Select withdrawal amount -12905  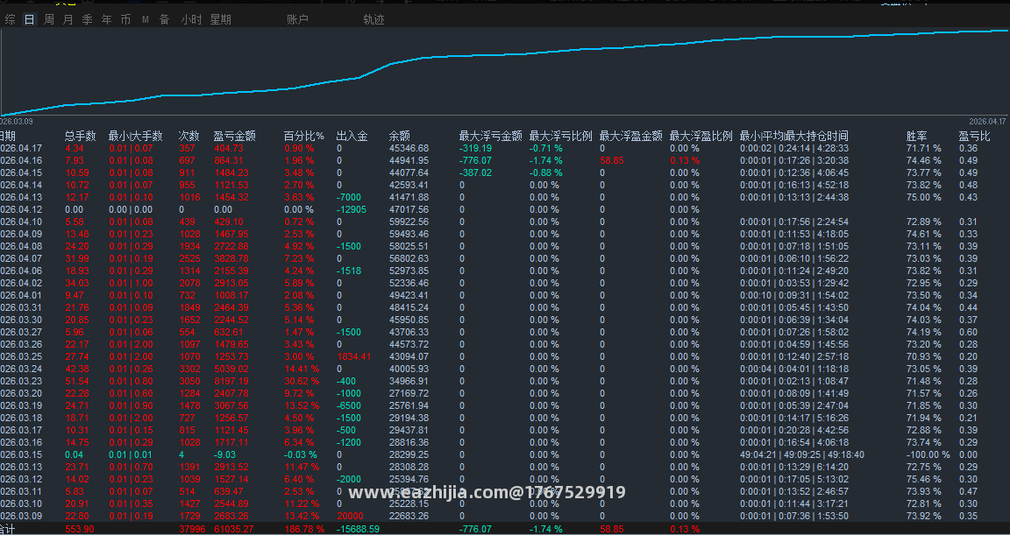pyautogui.click(x=351, y=209)
